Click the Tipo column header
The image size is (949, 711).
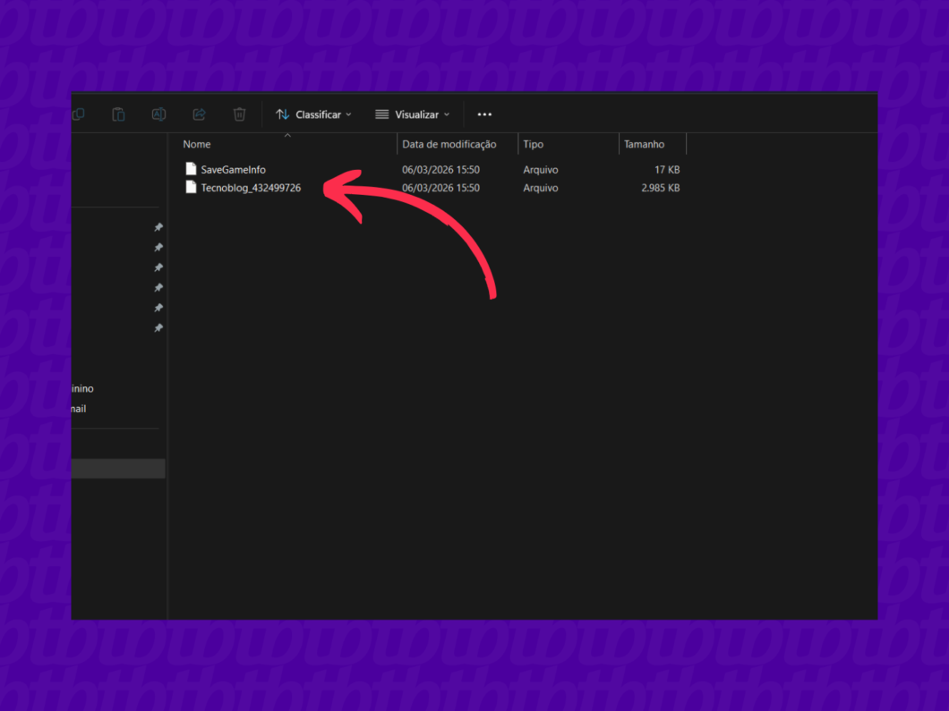pos(534,144)
